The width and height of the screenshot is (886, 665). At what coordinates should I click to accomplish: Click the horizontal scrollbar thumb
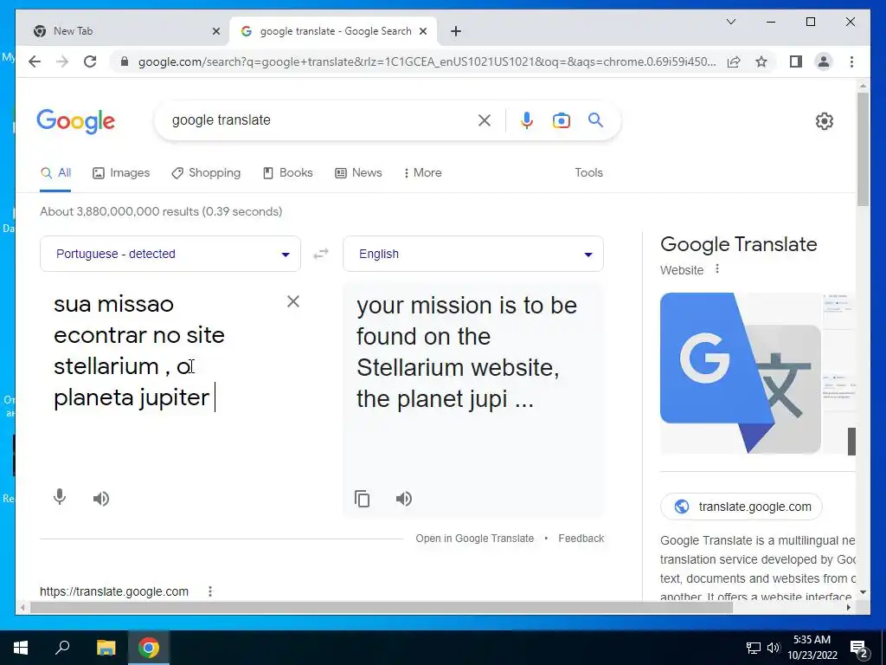(382, 607)
